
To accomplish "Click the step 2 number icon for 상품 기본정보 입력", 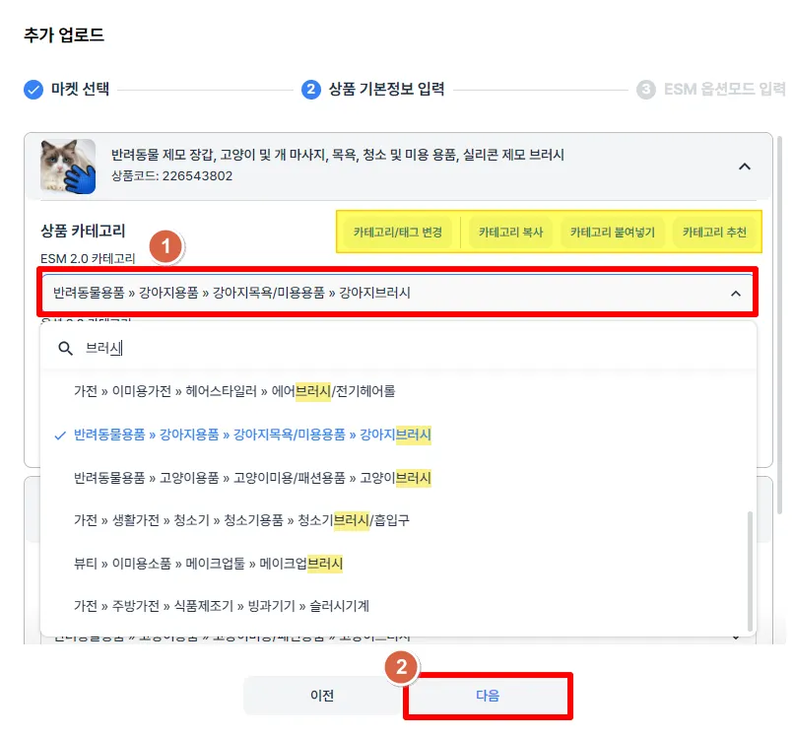I will click(x=311, y=90).
